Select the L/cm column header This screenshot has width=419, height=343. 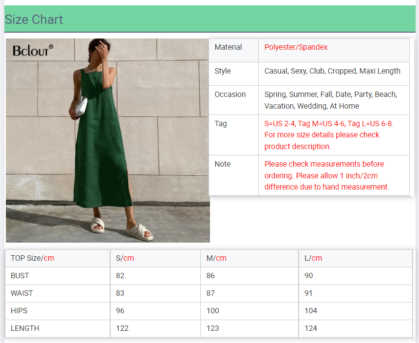pos(313,258)
